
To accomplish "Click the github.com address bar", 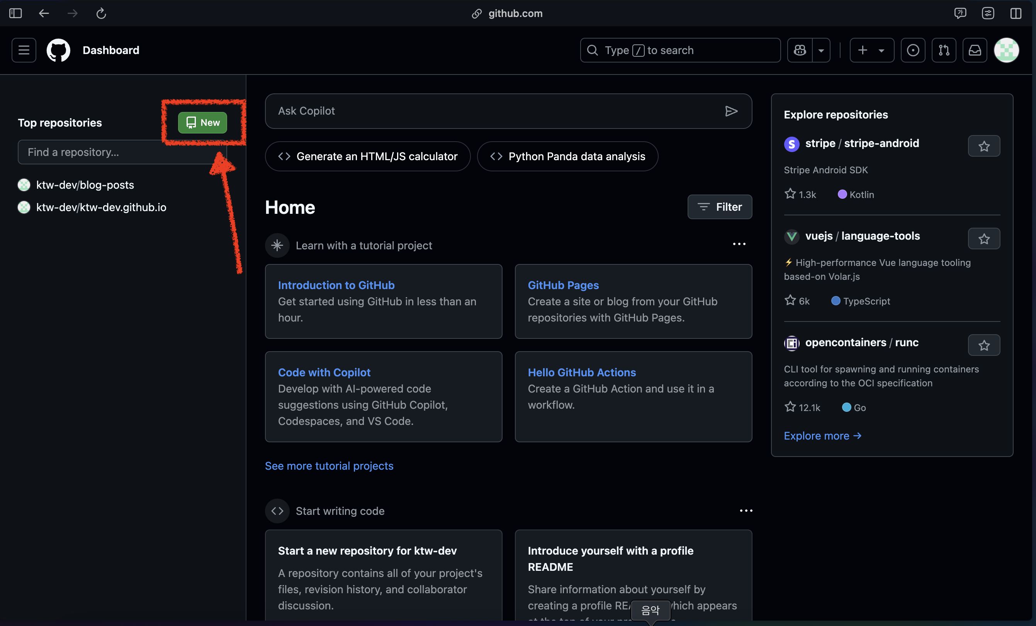I will tap(507, 14).
